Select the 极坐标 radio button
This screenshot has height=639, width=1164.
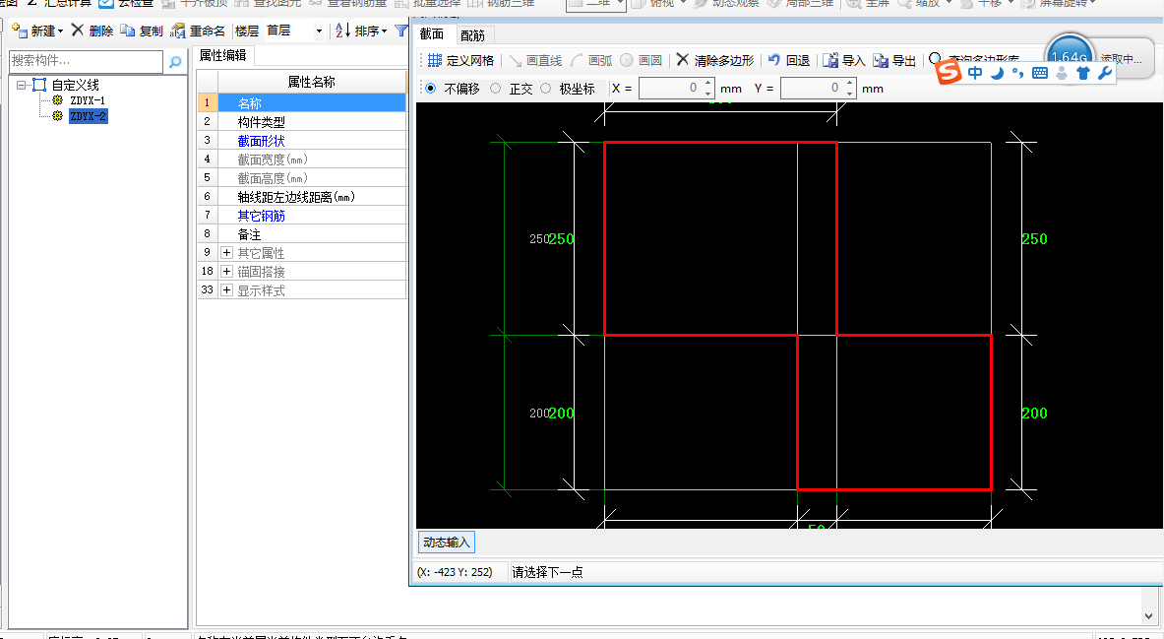point(546,89)
